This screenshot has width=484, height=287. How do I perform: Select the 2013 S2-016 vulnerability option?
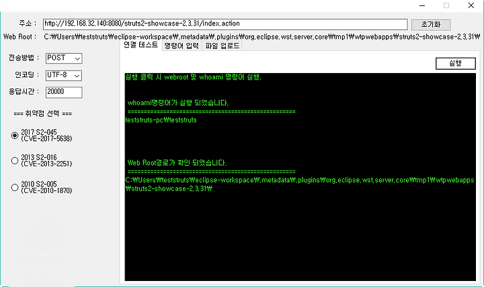coord(15,160)
